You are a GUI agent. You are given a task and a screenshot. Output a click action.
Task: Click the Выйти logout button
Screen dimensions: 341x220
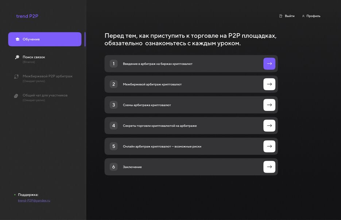click(287, 16)
